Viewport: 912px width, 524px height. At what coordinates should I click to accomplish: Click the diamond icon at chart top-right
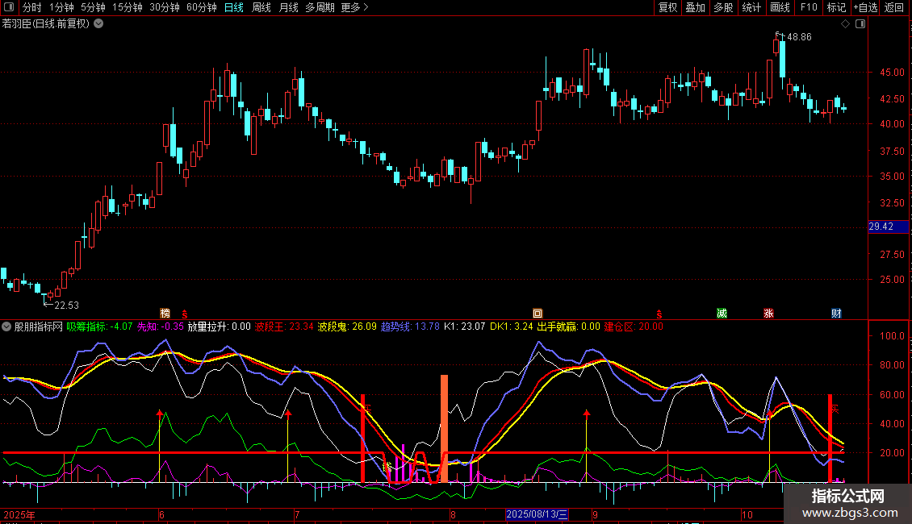(845, 24)
